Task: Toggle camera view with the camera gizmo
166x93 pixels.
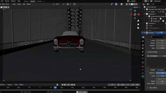Action: click(x=138, y=28)
